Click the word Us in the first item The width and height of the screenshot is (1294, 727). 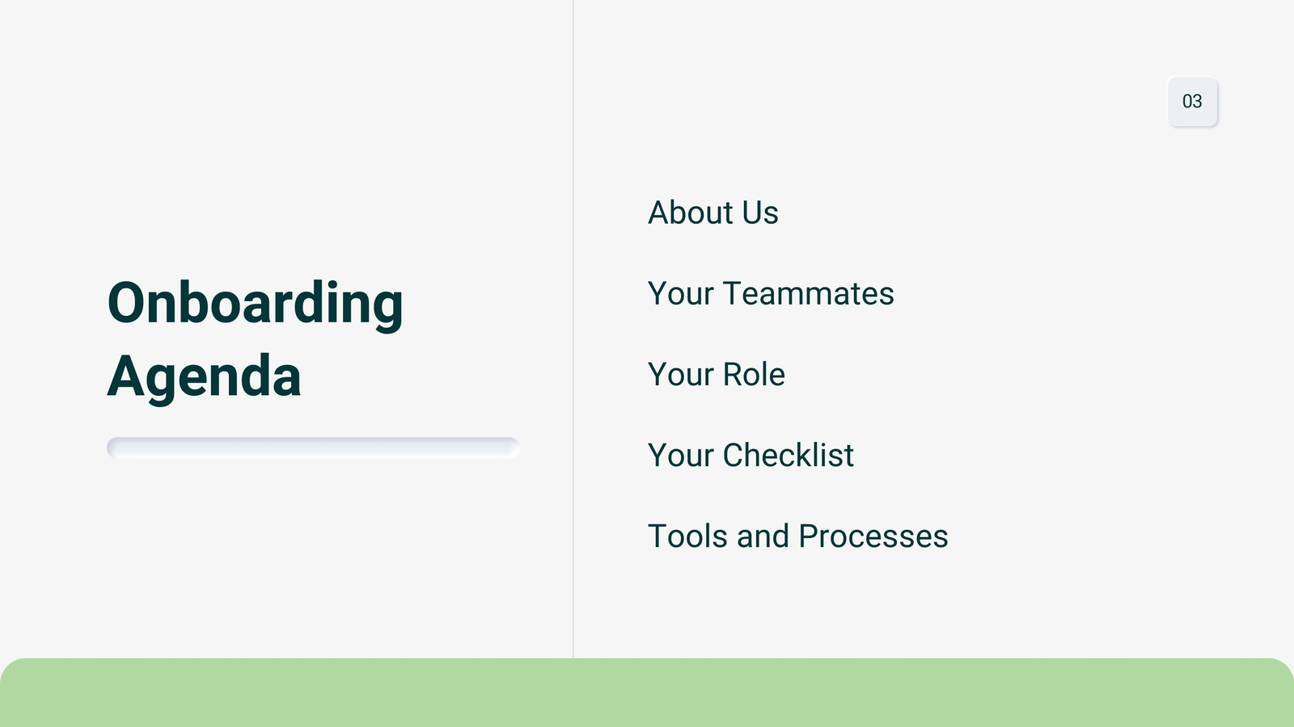760,213
